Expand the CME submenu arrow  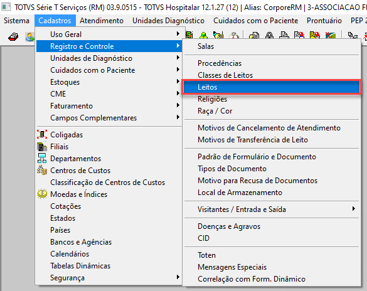pyautogui.click(x=178, y=93)
